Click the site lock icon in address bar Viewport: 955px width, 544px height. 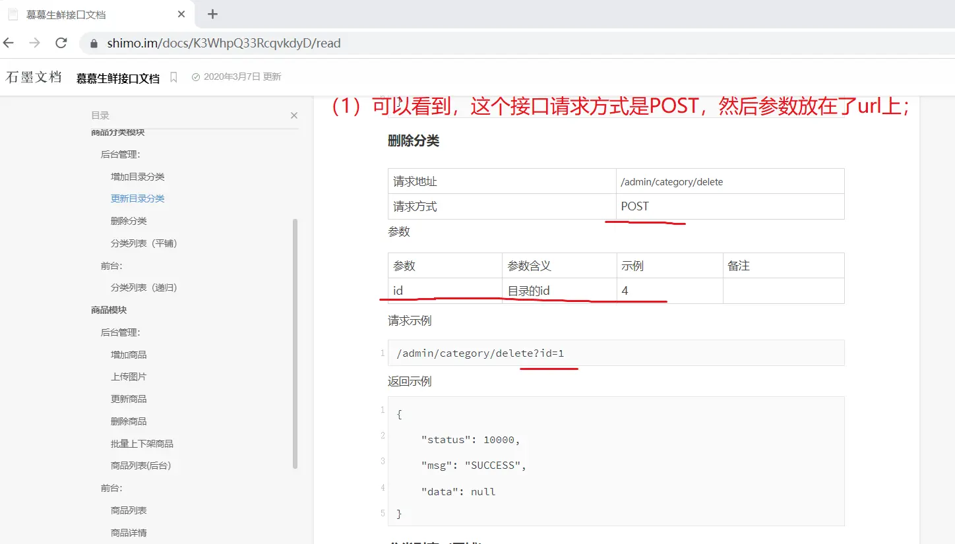94,44
